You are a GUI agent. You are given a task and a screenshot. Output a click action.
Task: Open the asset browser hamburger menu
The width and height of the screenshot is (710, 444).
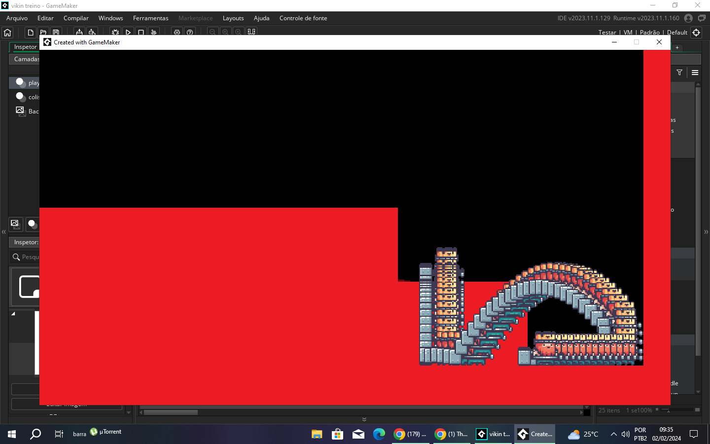(695, 73)
